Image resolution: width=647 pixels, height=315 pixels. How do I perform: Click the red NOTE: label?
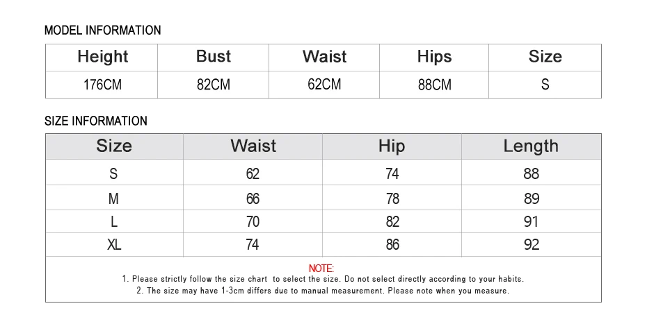pyautogui.click(x=321, y=269)
